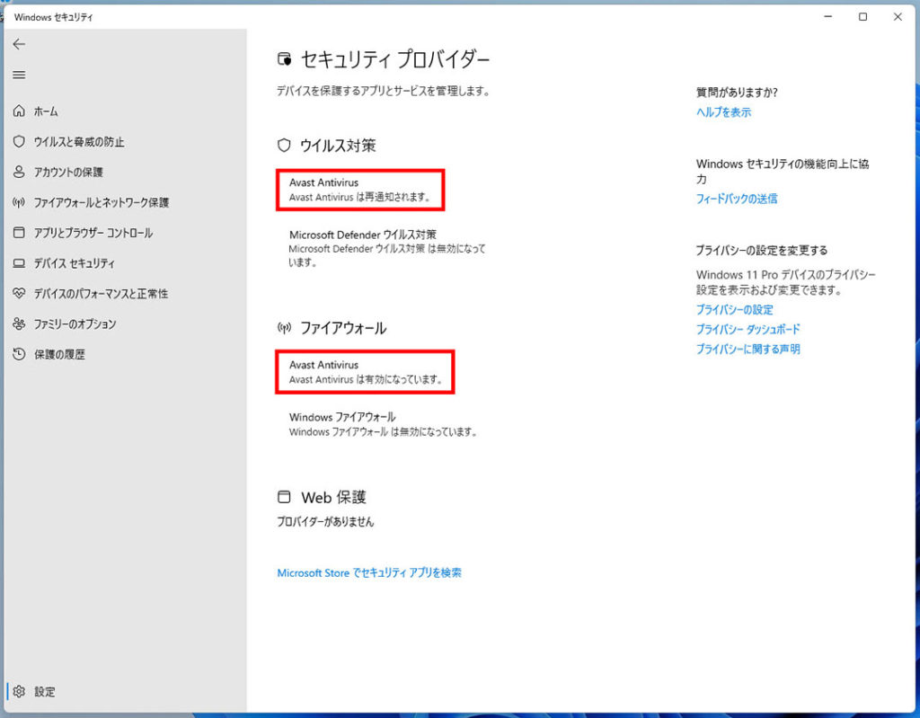Image resolution: width=920 pixels, height=718 pixels.
Task: Click the ヘルプを表示 link
Action: [x=723, y=112]
